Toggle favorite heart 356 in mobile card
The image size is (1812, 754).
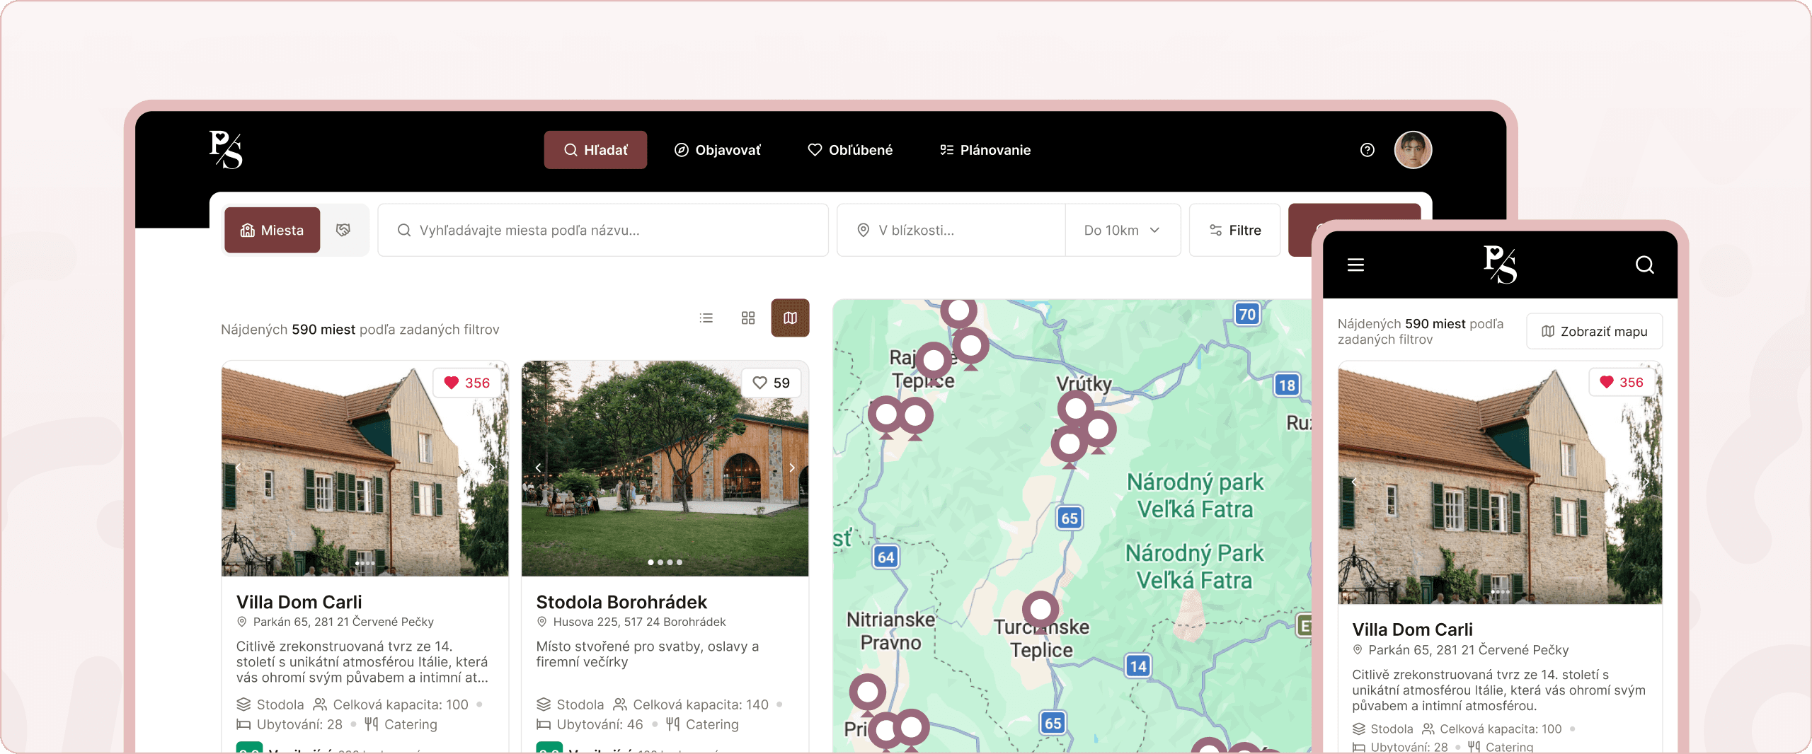1622,382
